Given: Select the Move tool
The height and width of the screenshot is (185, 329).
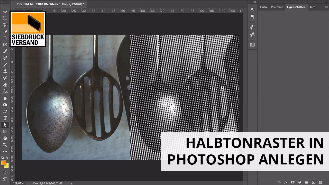Looking at the screenshot, I should tap(5, 11).
